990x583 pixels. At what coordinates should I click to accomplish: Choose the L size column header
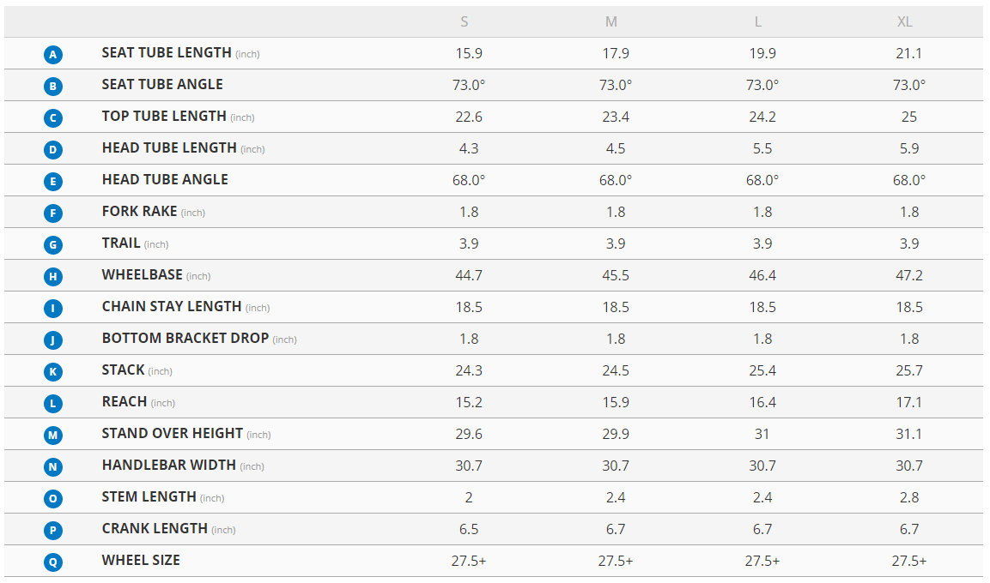(x=758, y=21)
